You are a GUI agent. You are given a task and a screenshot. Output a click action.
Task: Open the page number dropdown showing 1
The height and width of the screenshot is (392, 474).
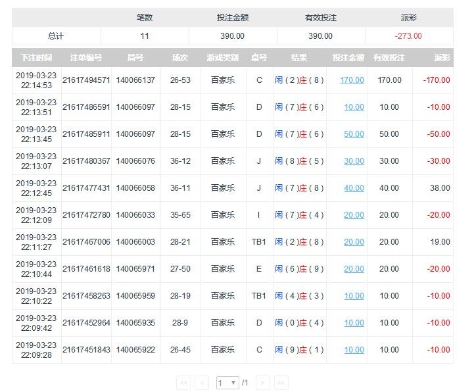(x=227, y=383)
